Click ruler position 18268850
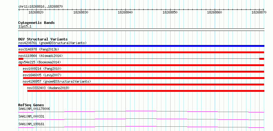Viewport: 273px width, 131px height. click(x=170, y=12)
